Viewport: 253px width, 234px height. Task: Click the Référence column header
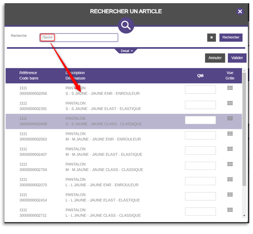tap(28, 73)
